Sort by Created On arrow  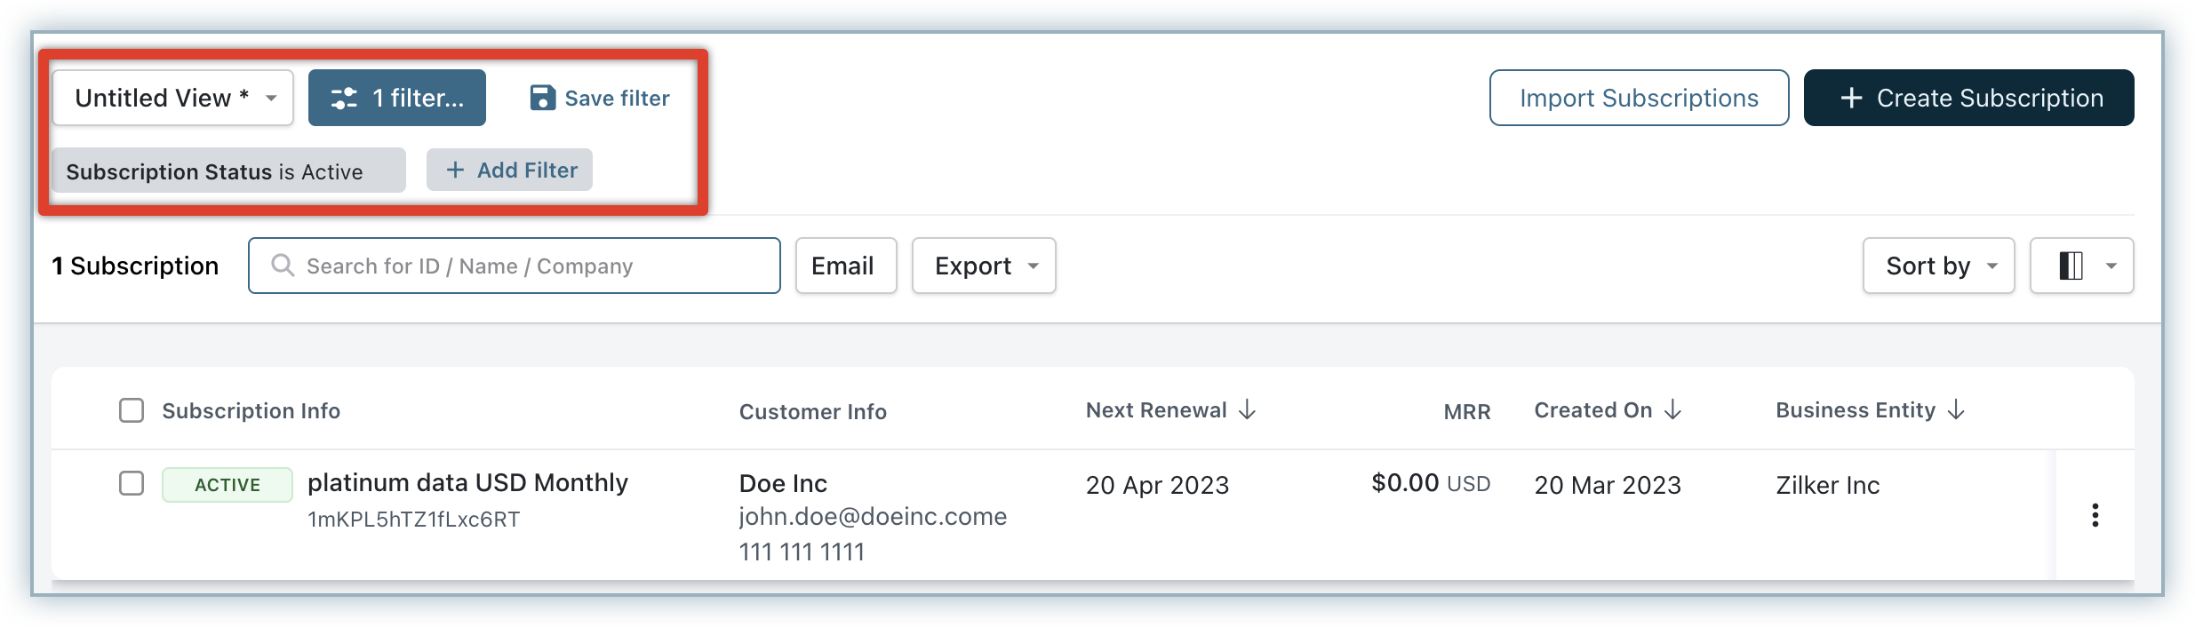1673,409
